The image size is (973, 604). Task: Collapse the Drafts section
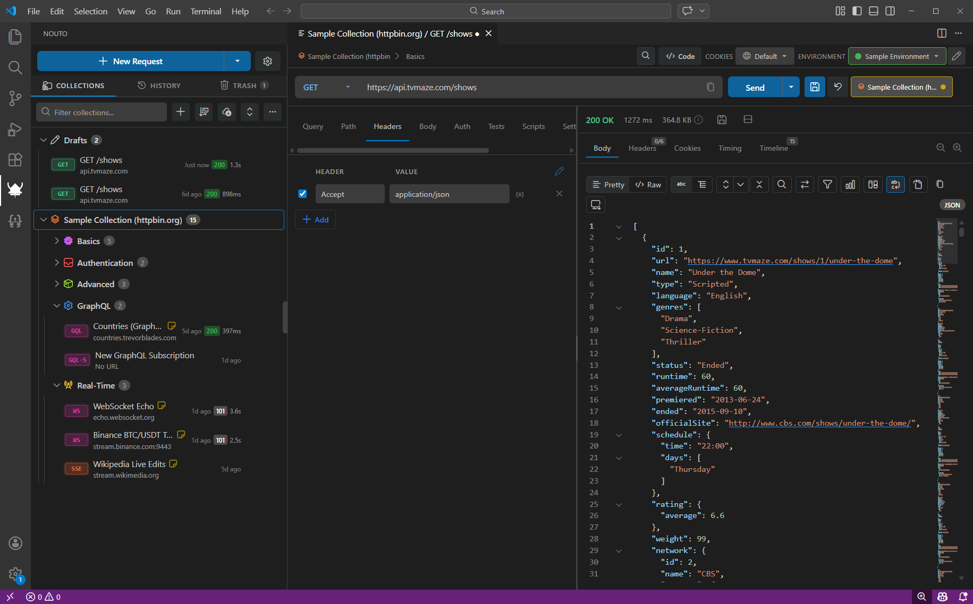coord(44,140)
